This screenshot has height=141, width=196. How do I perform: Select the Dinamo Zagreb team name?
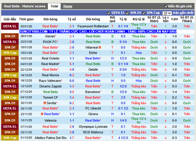pos(50,86)
